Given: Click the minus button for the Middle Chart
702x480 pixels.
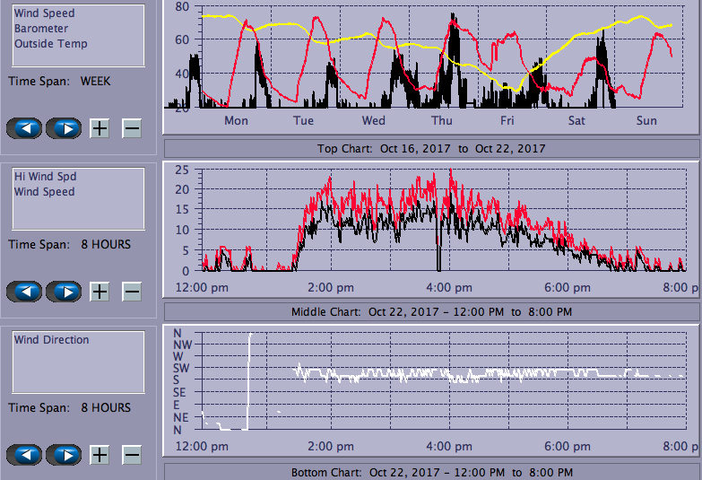Looking at the screenshot, I should coord(132,292).
